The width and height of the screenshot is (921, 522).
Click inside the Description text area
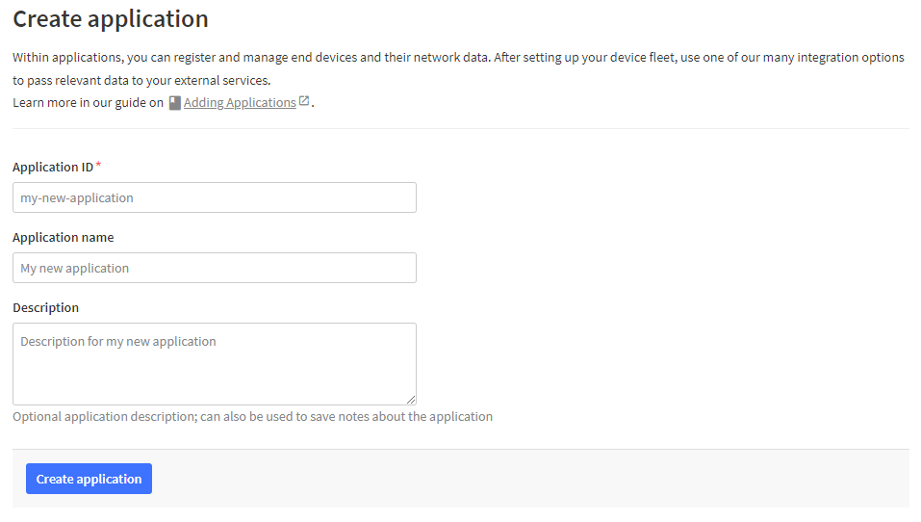215,364
